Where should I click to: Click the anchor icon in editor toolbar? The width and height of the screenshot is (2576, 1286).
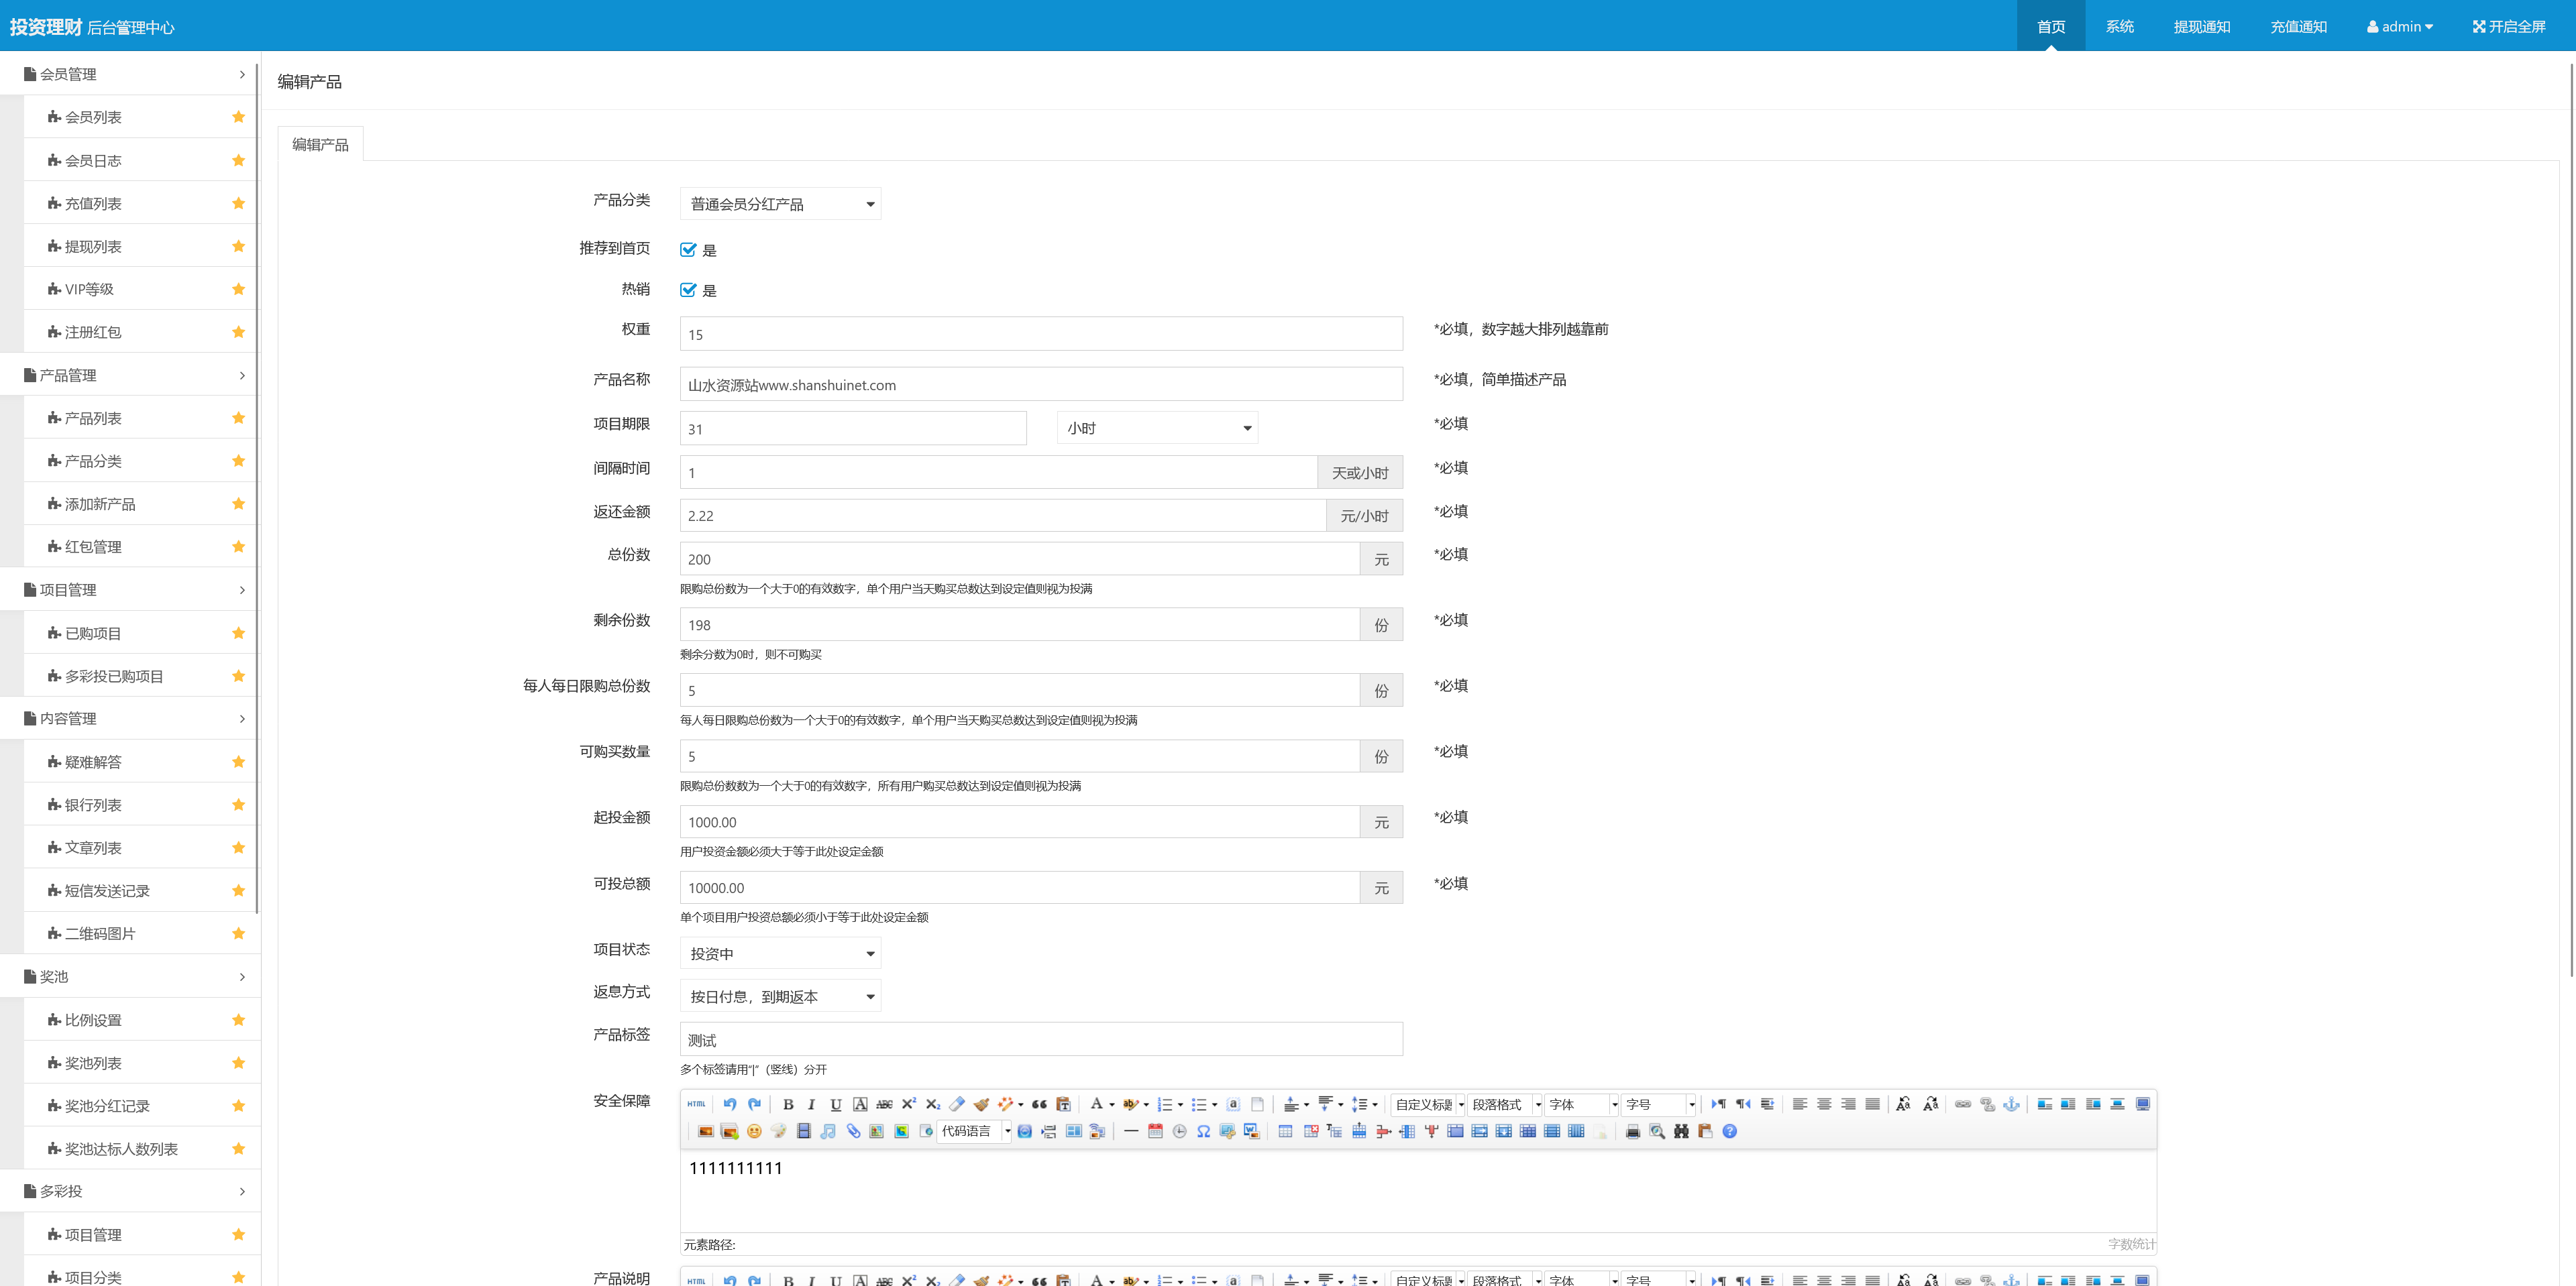pyautogui.click(x=2011, y=1104)
